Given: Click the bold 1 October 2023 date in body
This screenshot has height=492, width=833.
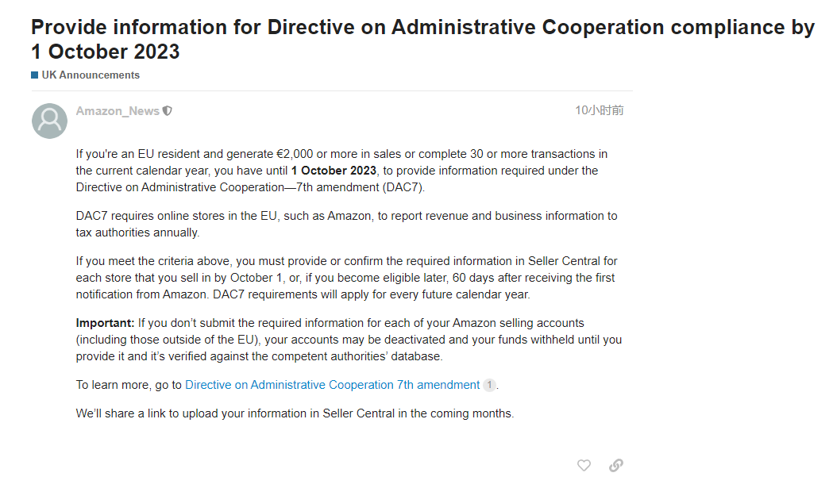Looking at the screenshot, I should tap(334, 171).
